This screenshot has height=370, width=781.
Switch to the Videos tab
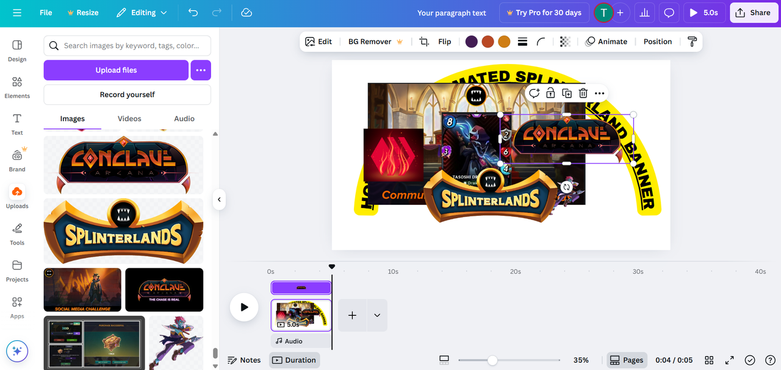[x=129, y=119]
